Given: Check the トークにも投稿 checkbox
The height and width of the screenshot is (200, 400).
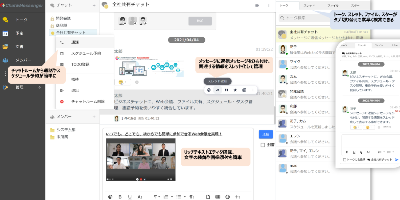Looking at the screenshot, I should [x=344, y=160].
